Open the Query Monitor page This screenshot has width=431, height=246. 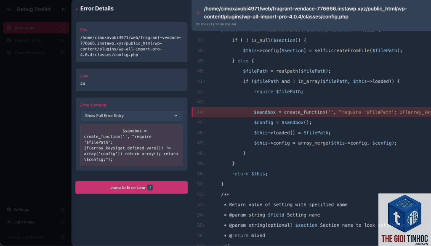click(x=36, y=40)
